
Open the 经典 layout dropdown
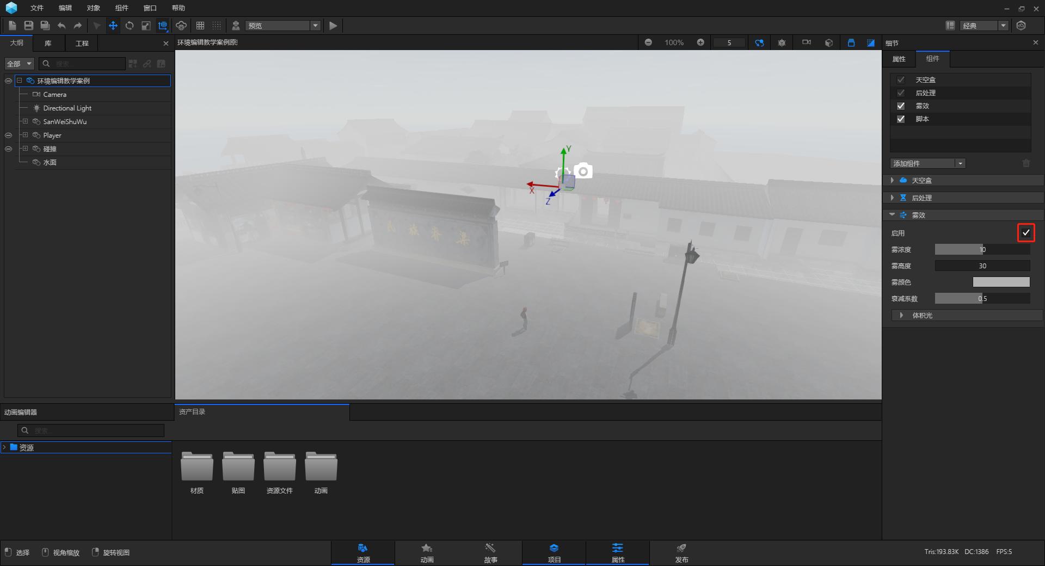click(x=984, y=26)
